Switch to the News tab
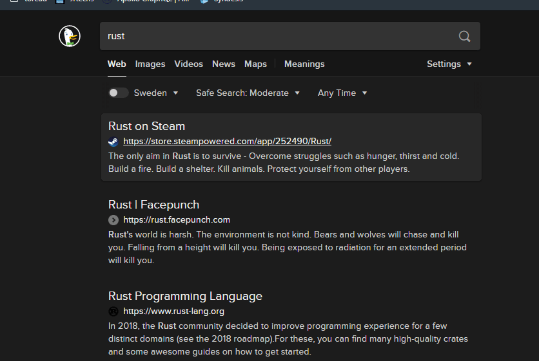The image size is (539, 361). (224, 64)
